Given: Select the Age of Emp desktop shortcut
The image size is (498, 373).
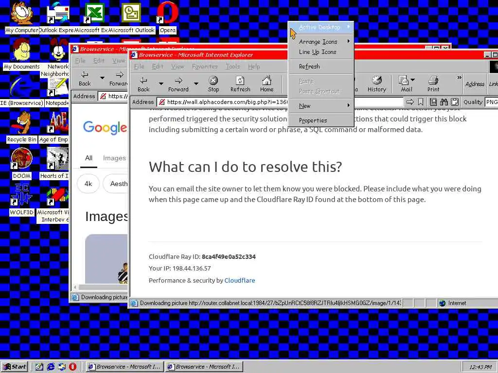Looking at the screenshot, I should pyautogui.click(x=54, y=128).
